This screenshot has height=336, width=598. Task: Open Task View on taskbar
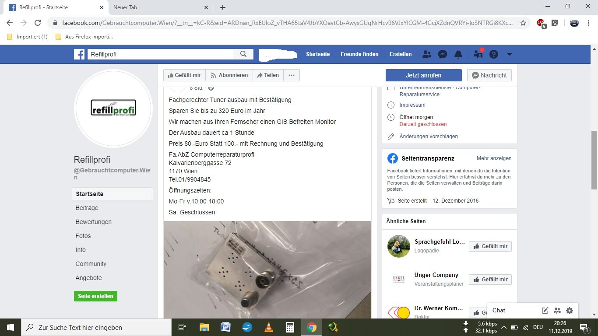(x=182, y=327)
